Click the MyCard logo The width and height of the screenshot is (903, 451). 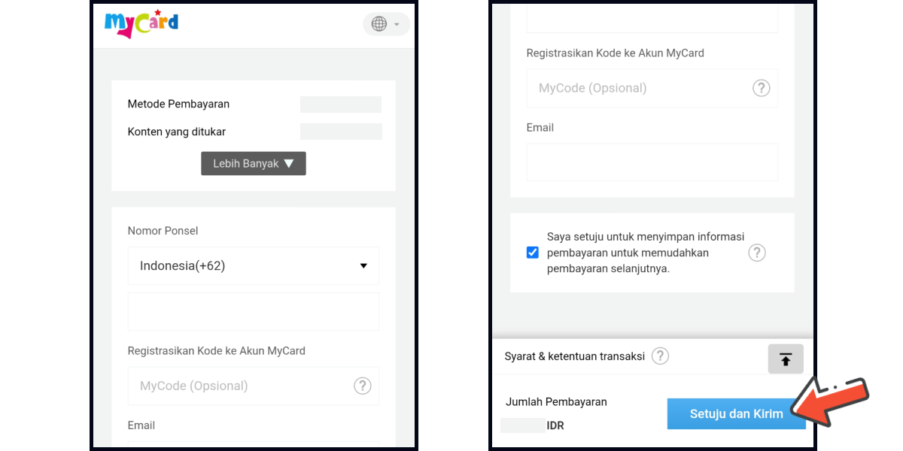coord(141,23)
